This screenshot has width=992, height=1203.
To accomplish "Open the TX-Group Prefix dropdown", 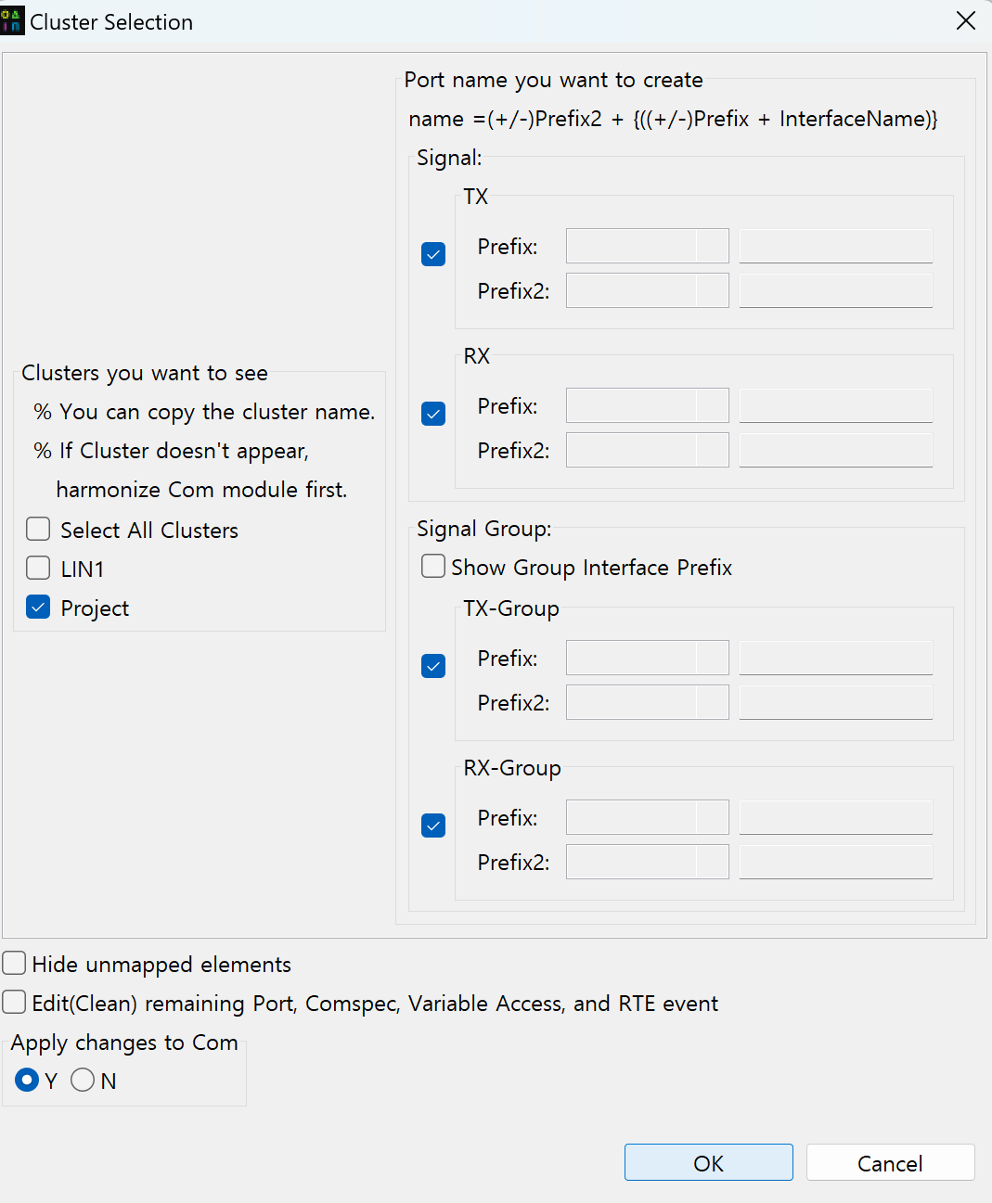I will point(648,659).
